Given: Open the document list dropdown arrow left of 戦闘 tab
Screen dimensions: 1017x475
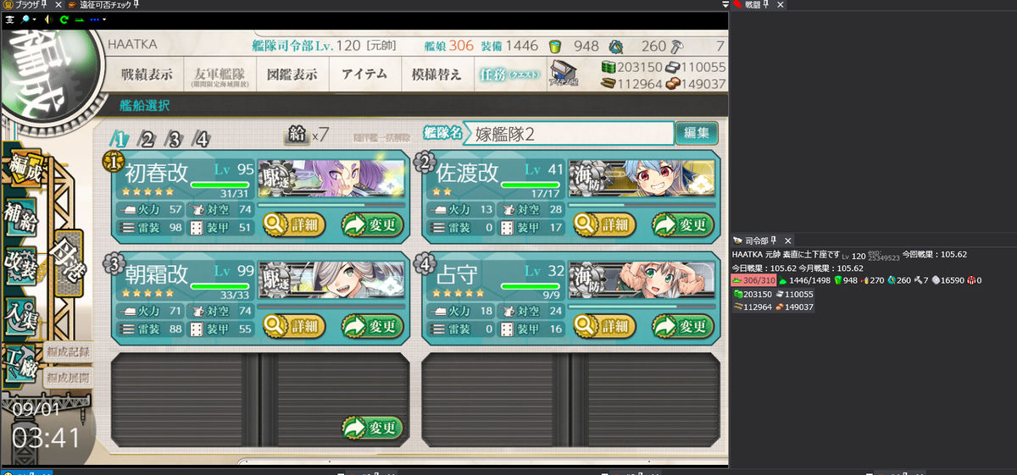Looking at the screenshot, I should [x=725, y=5].
